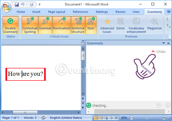This screenshot has height=121, width=172.
Task: Switch to Full Screen Reading view
Action: [x=101, y=118]
